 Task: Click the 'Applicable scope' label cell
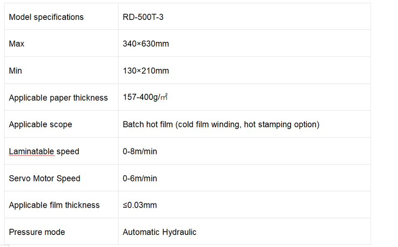(40, 125)
